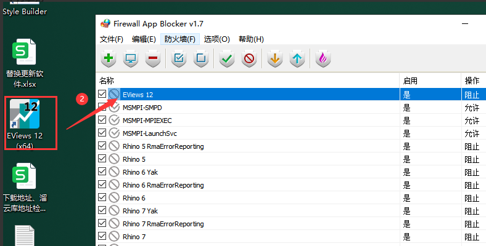
Task: Toggle the MSMPI-MPIEXEC rule checkbox
Action: [102, 119]
